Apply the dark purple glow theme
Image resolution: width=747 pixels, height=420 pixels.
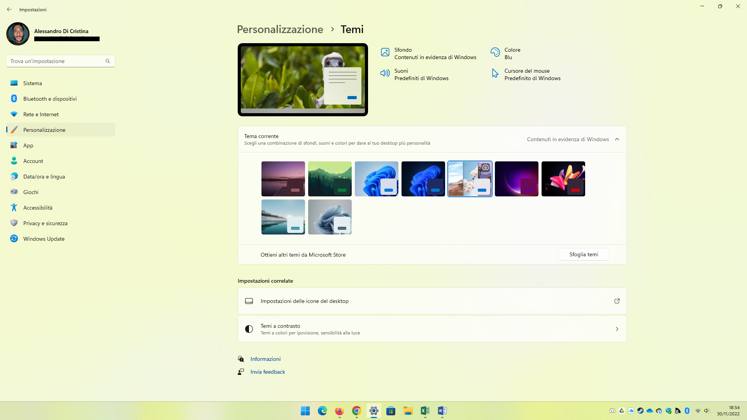[516, 179]
